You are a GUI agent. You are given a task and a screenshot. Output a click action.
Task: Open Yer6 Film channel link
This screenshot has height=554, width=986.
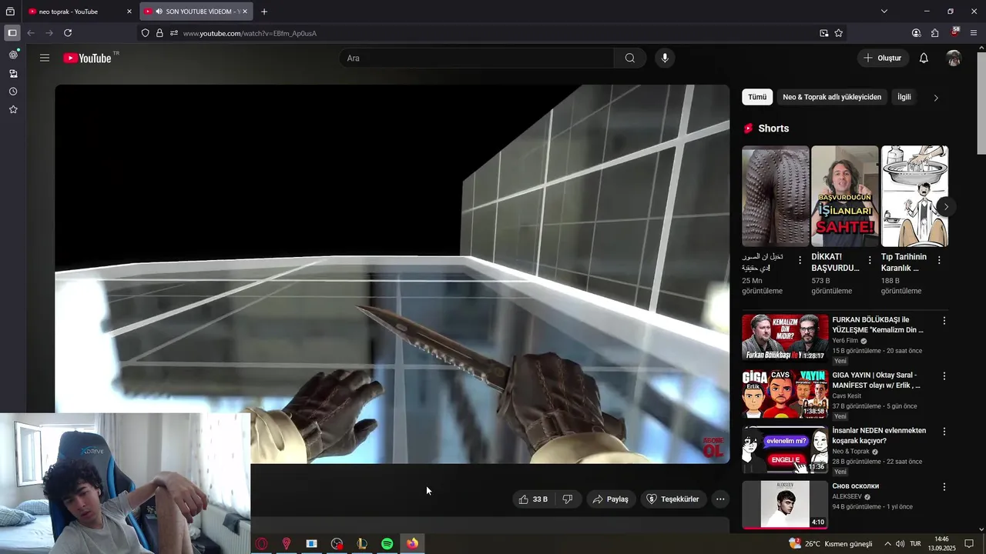(x=845, y=341)
